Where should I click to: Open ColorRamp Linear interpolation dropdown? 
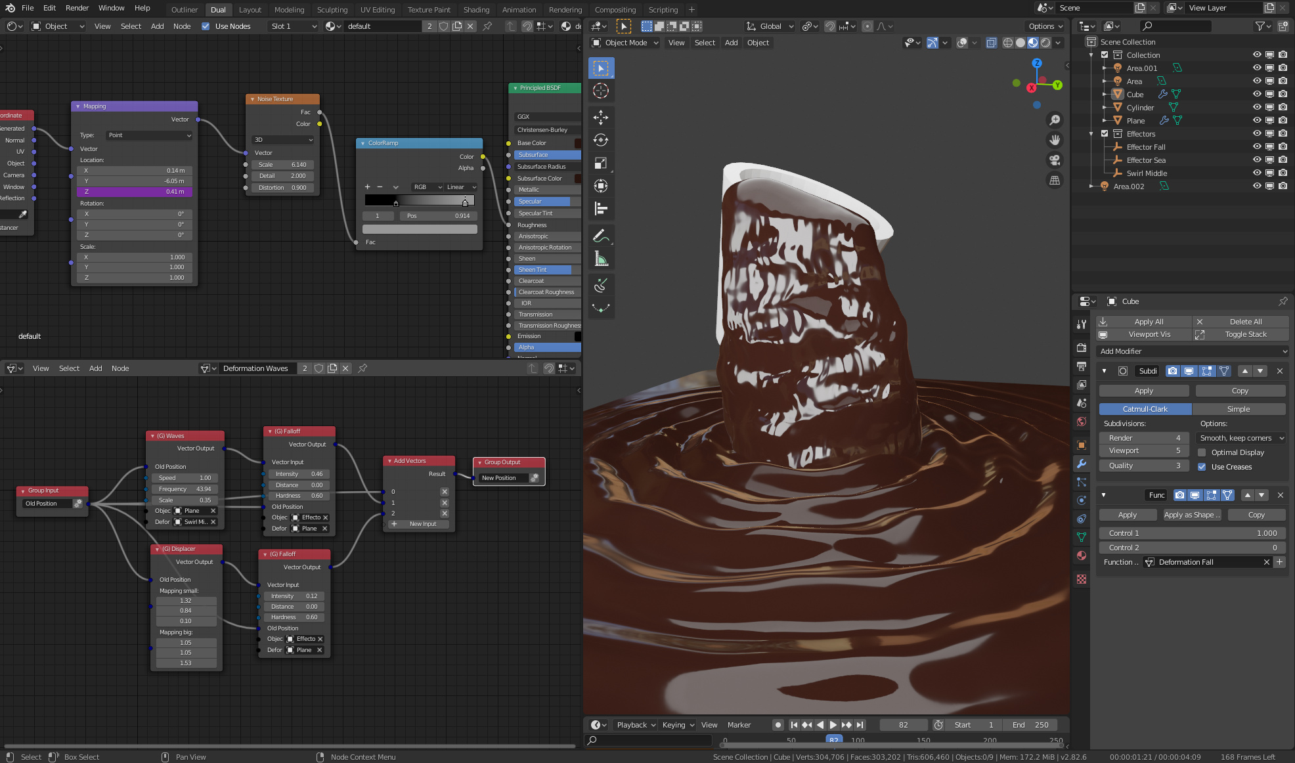click(461, 187)
